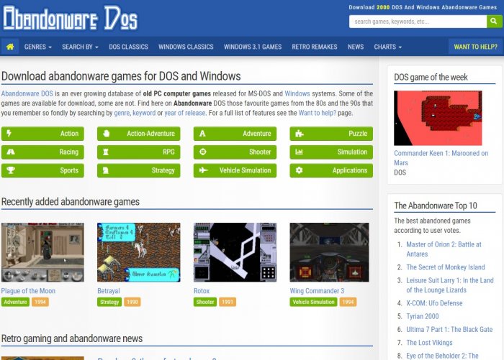Click the Shooter tag under Rotox

tap(205, 302)
